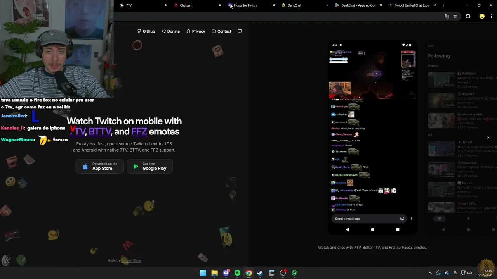Open a new browser tab
The height and width of the screenshot is (279, 497).
[444, 5]
